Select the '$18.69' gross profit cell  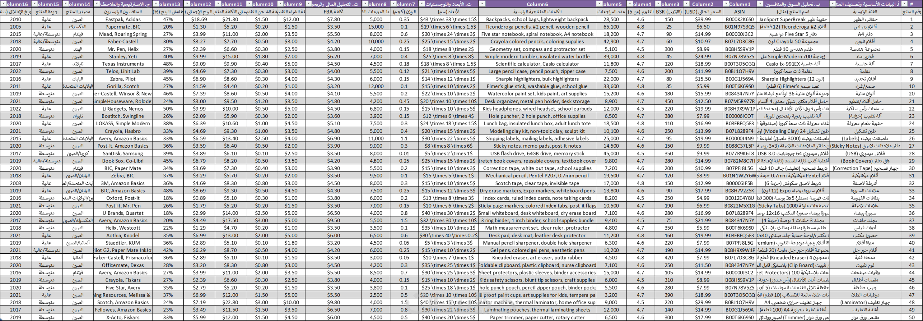(x=199, y=19)
